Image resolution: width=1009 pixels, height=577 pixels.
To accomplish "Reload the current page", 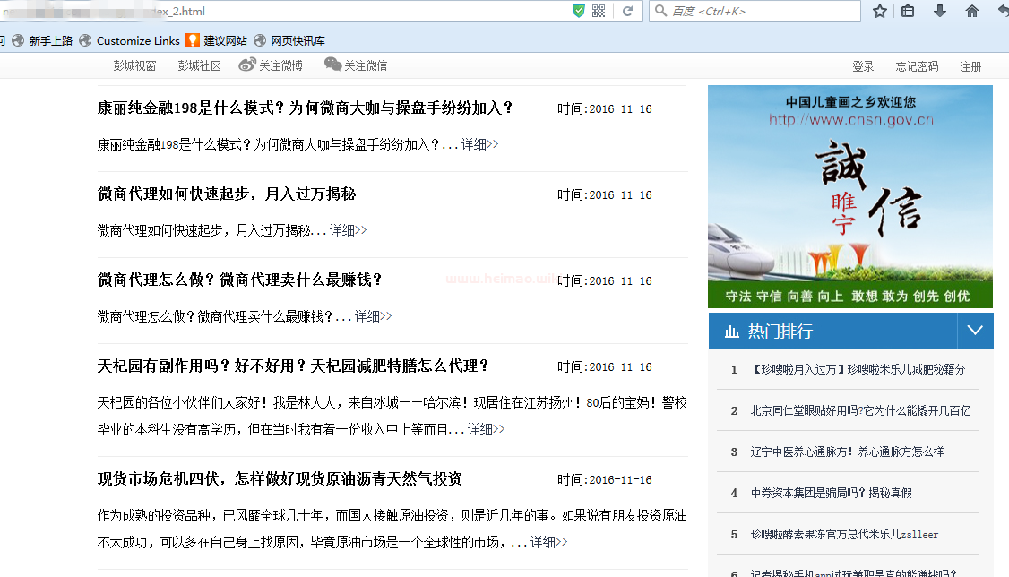I will click(x=628, y=11).
